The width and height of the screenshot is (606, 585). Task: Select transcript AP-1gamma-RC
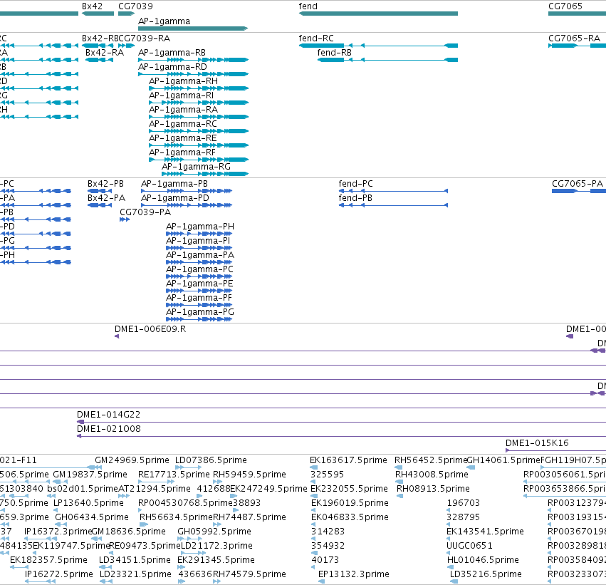[x=183, y=124]
